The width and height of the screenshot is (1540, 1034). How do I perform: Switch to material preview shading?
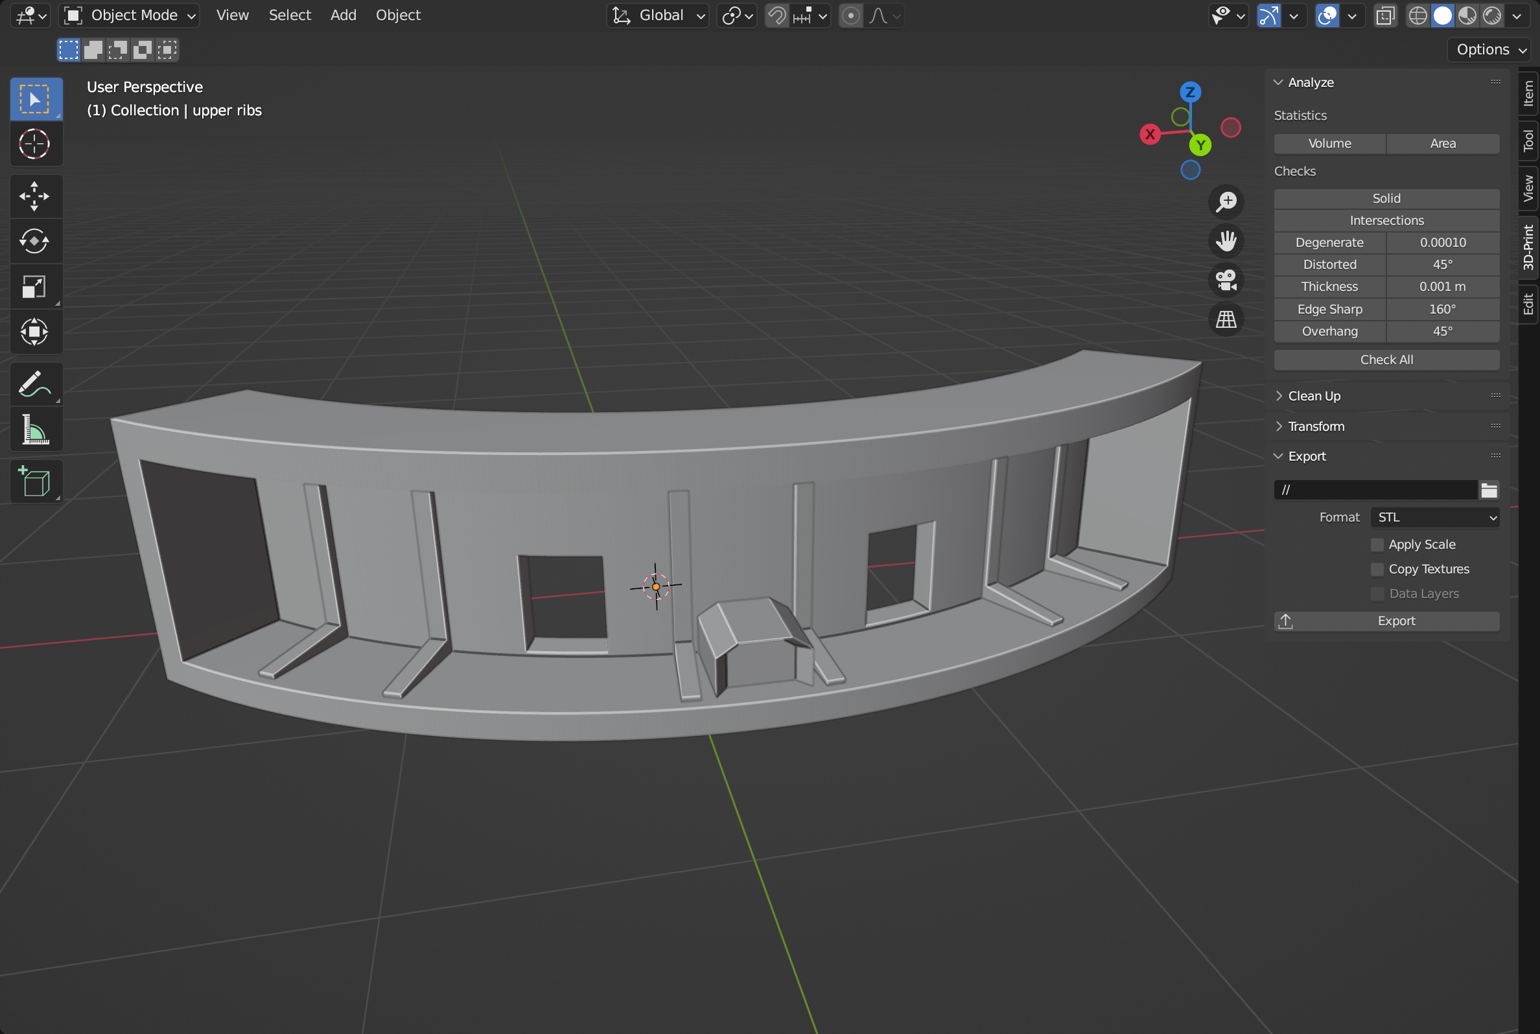tap(1467, 15)
